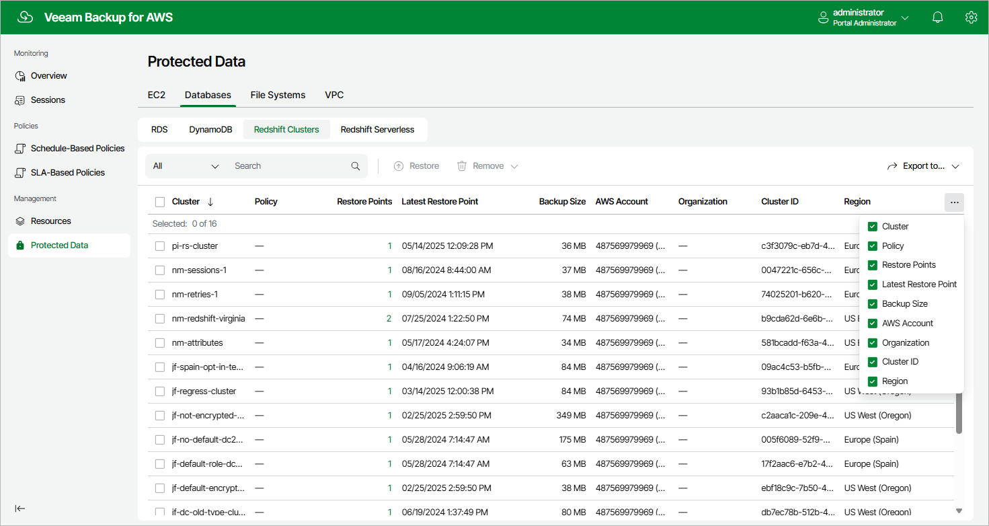Click the Resources layers icon
989x526 pixels.
(20, 221)
